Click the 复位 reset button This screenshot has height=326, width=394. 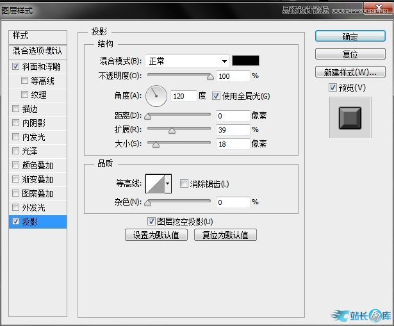(x=350, y=54)
